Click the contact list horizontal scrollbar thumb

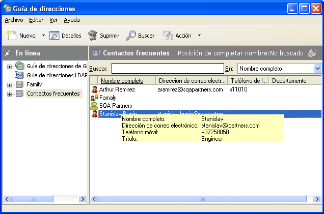click(x=203, y=199)
